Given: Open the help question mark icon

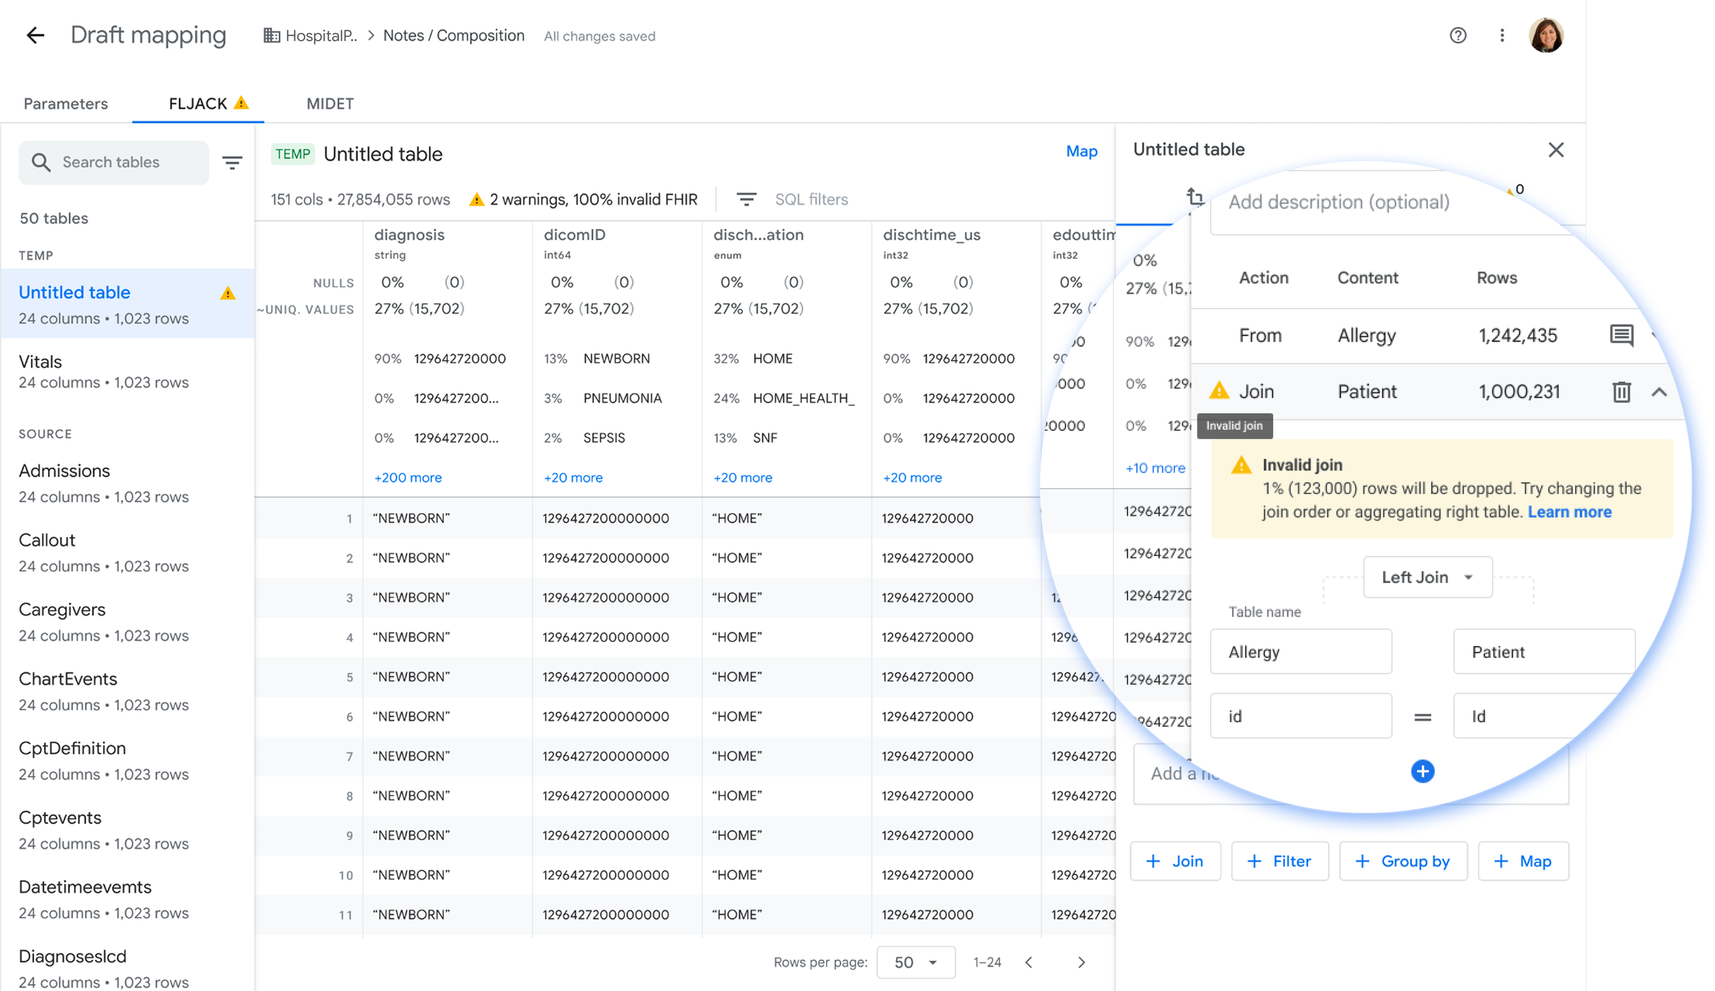Looking at the screenshot, I should 1458,36.
